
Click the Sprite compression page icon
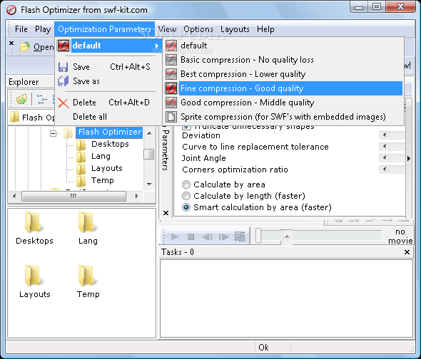point(171,117)
